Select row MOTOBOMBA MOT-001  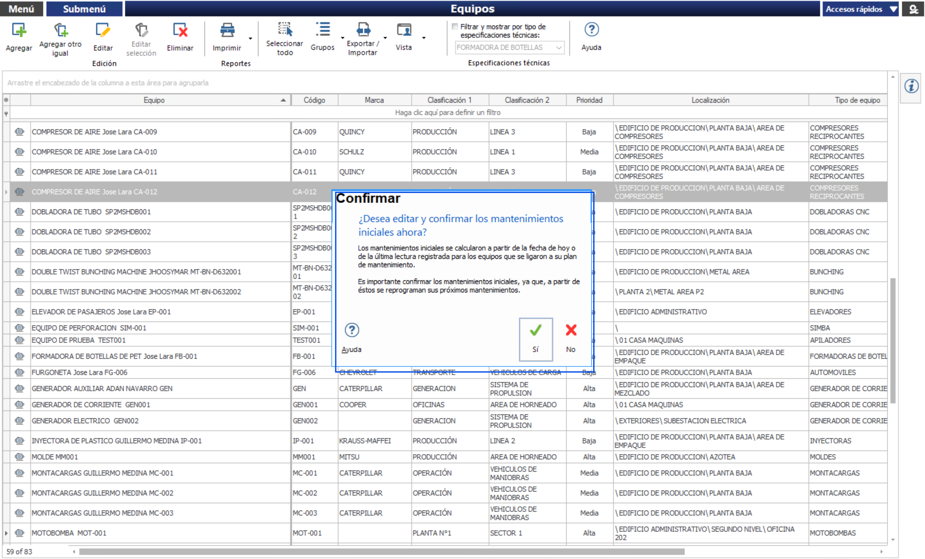click(445, 533)
